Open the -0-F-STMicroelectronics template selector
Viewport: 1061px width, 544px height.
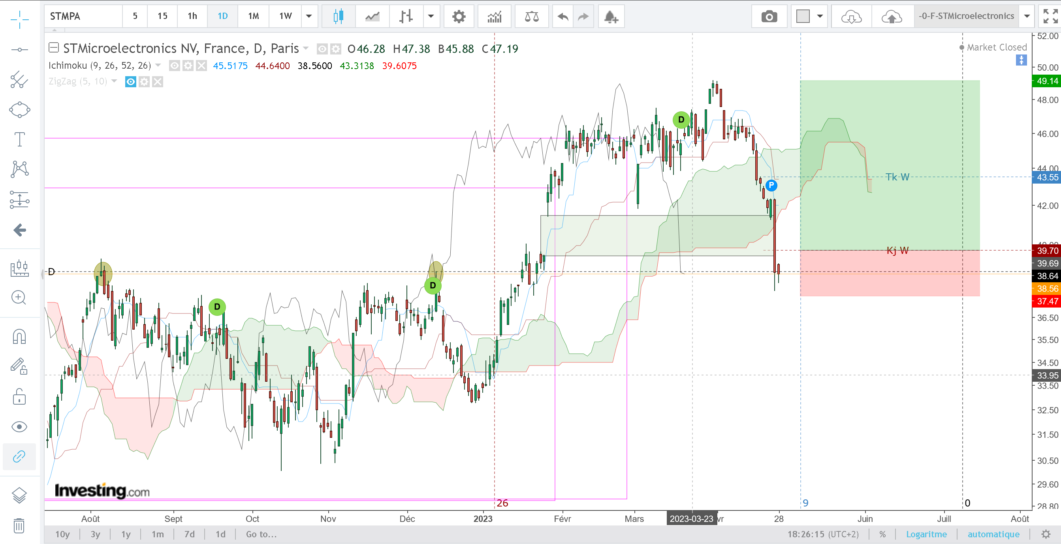(966, 17)
